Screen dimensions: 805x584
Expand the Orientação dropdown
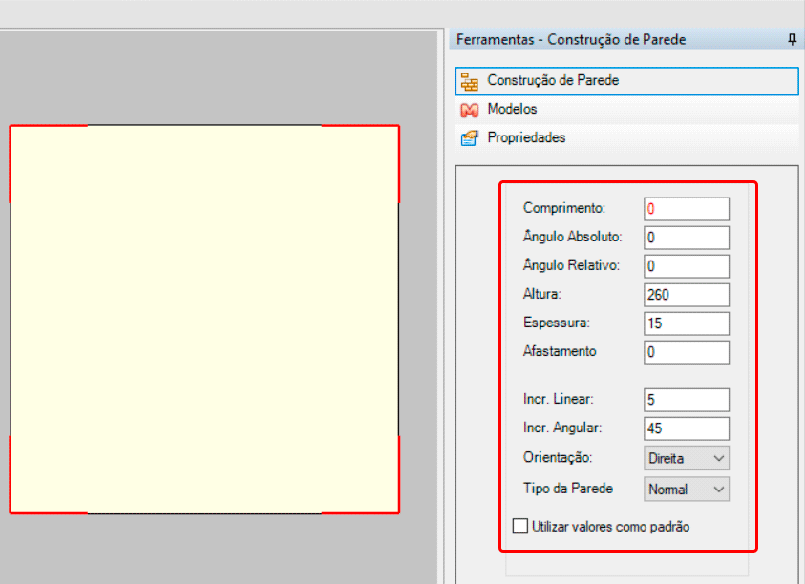click(x=687, y=458)
